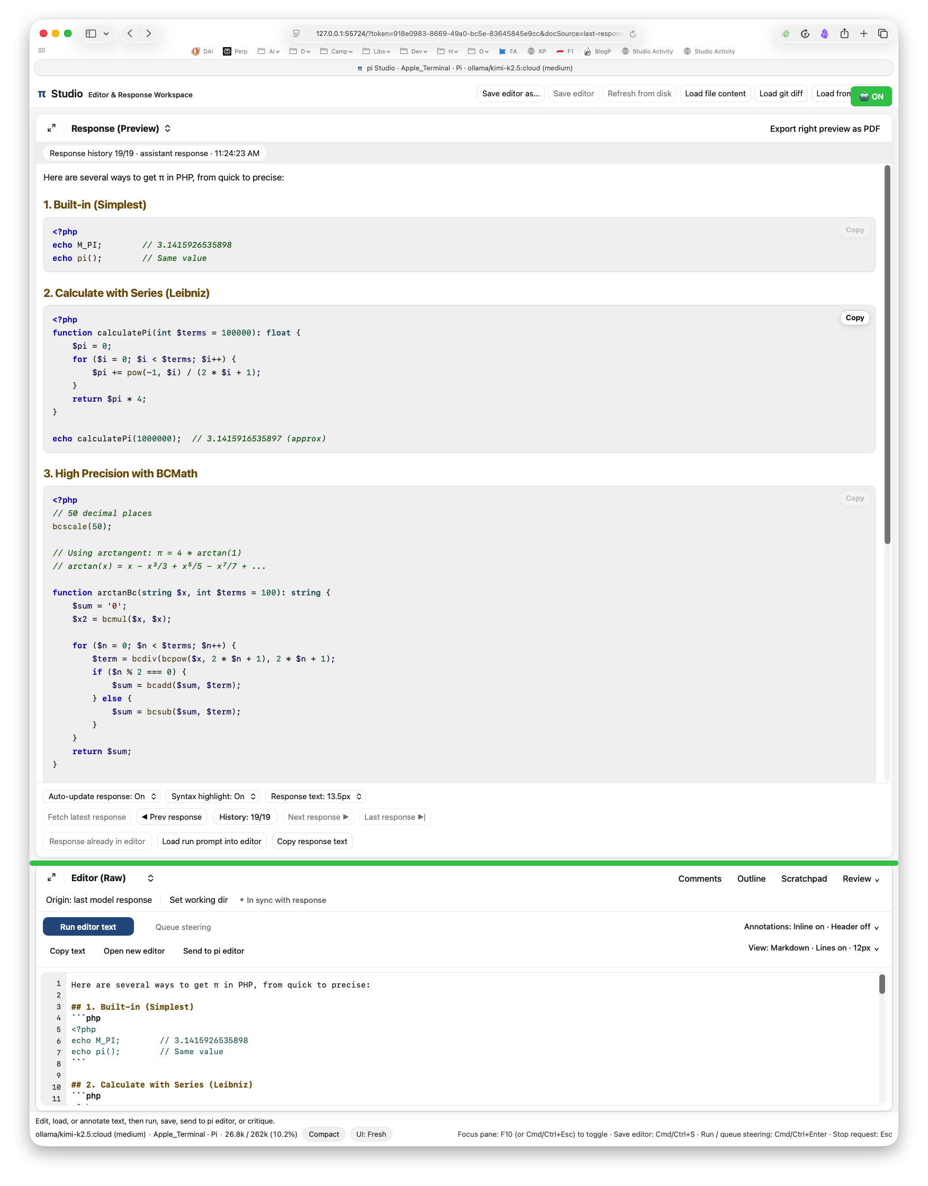This screenshot has width=928, height=1186.
Task: Click Load run prompt into editor
Action: click(x=212, y=841)
